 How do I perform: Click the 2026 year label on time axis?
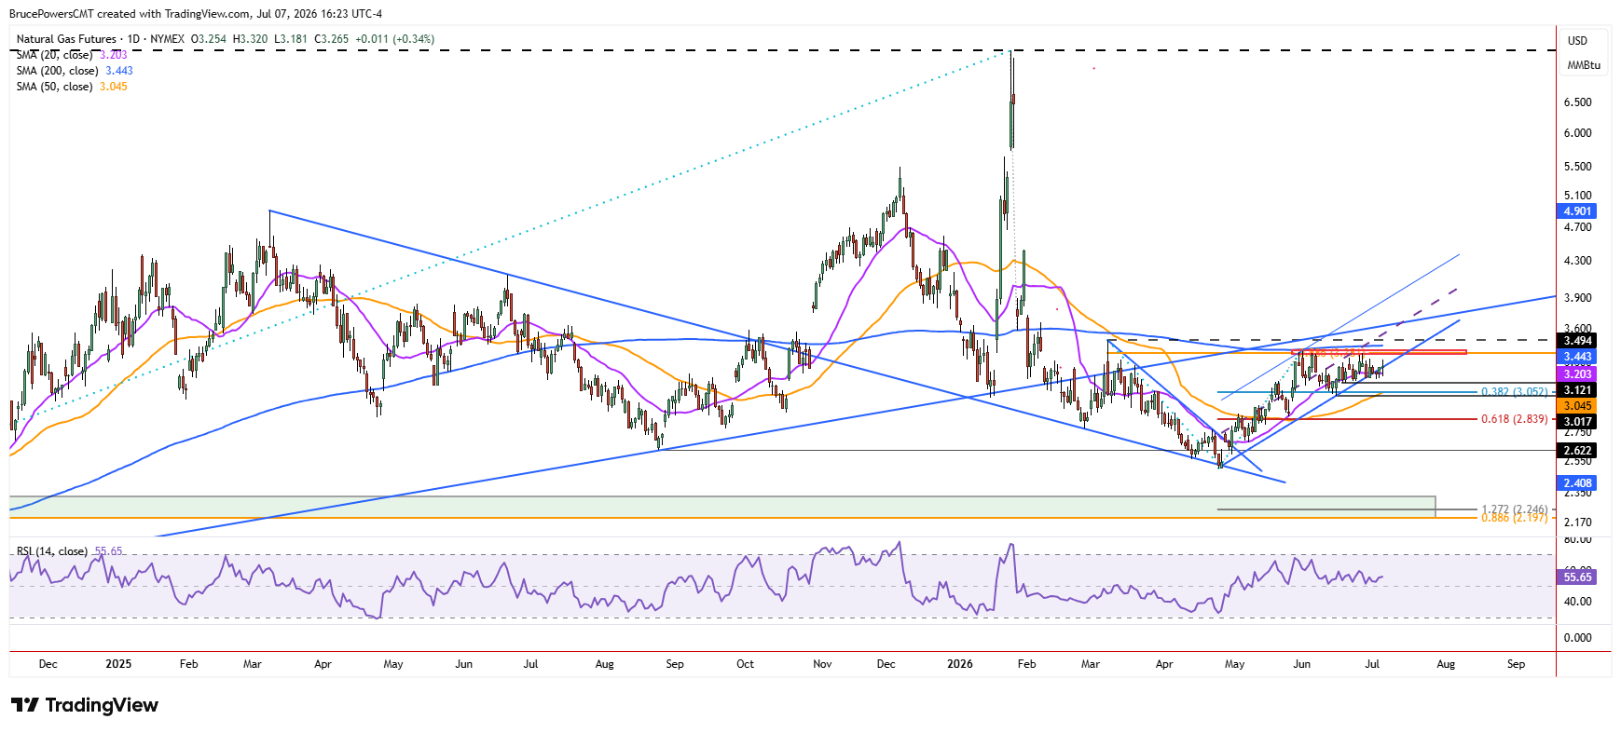point(959,664)
